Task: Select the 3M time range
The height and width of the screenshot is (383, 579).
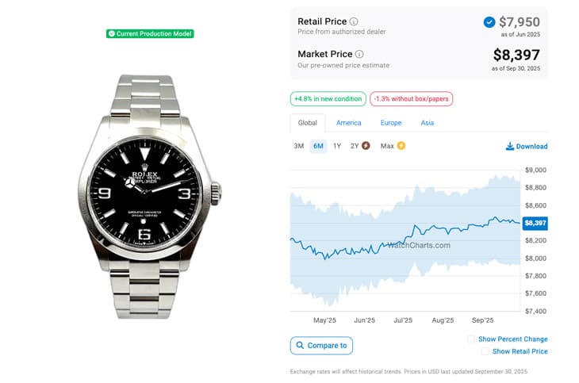Action: (299, 146)
